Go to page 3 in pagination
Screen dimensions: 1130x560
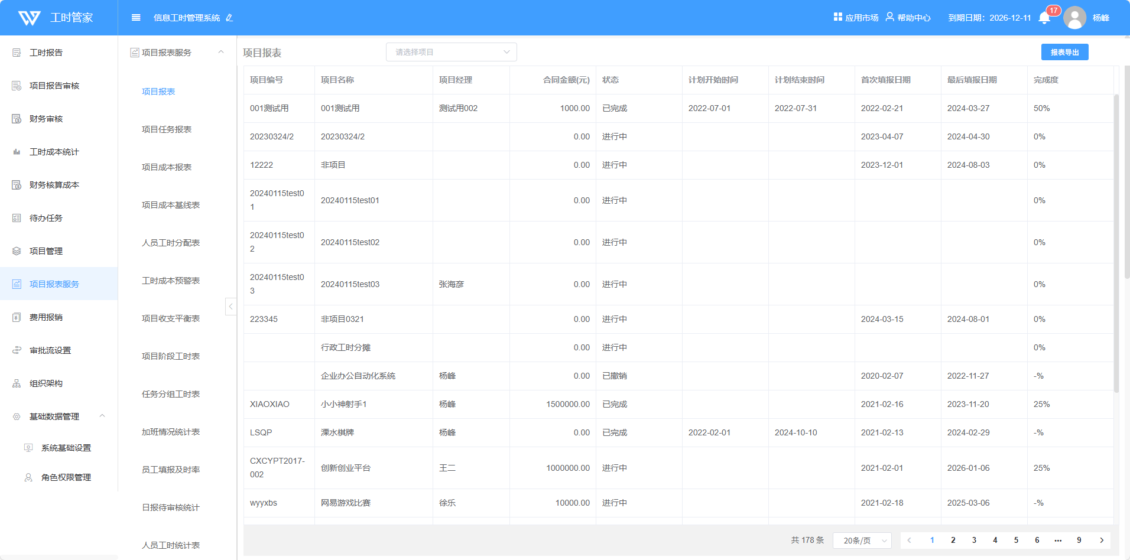click(x=974, y=540)
